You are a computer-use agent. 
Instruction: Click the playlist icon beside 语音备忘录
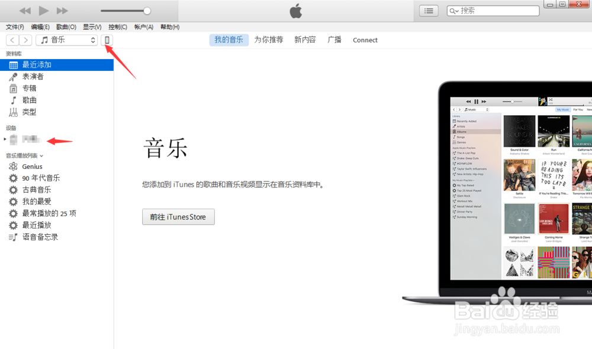[x=13, y=237]
